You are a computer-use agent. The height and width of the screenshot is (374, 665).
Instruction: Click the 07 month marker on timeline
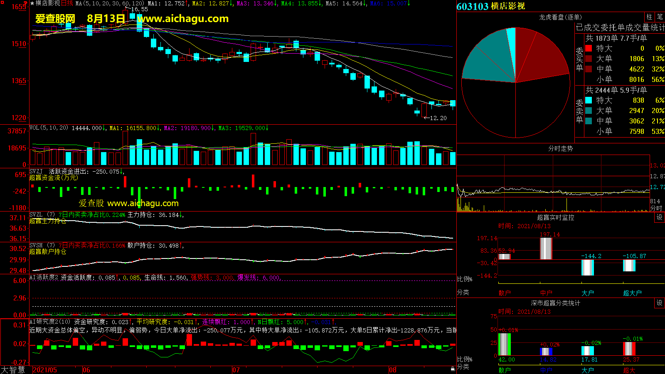236,370
